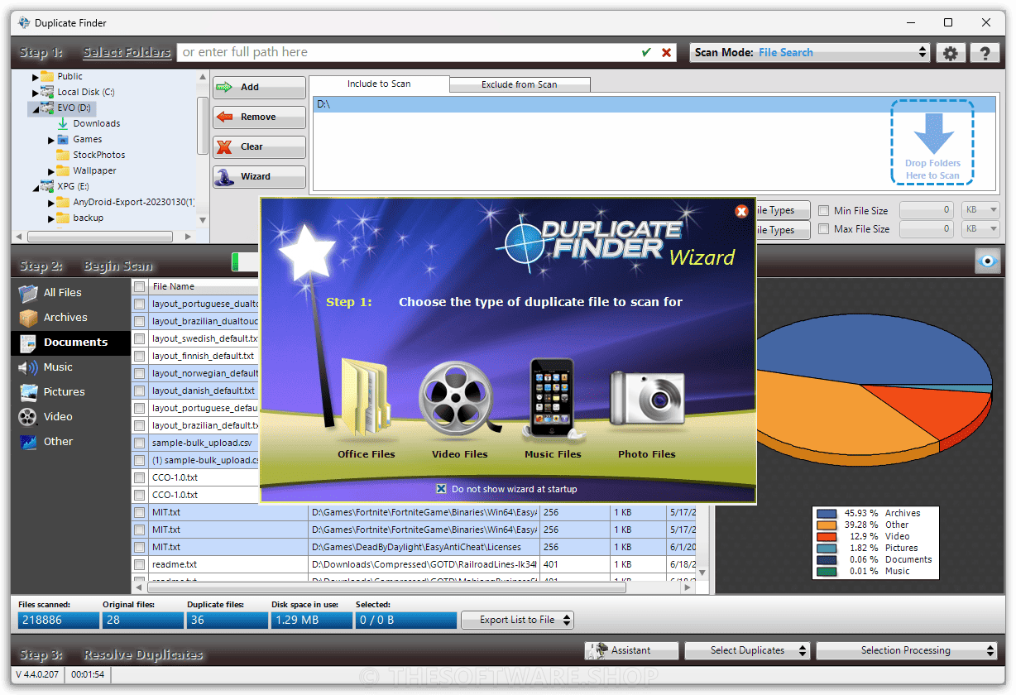Image resolution: width=1016 pixels, height=695 pixels.
Task: Open the Min File Size unit dropdown
Action: point(981,211)
